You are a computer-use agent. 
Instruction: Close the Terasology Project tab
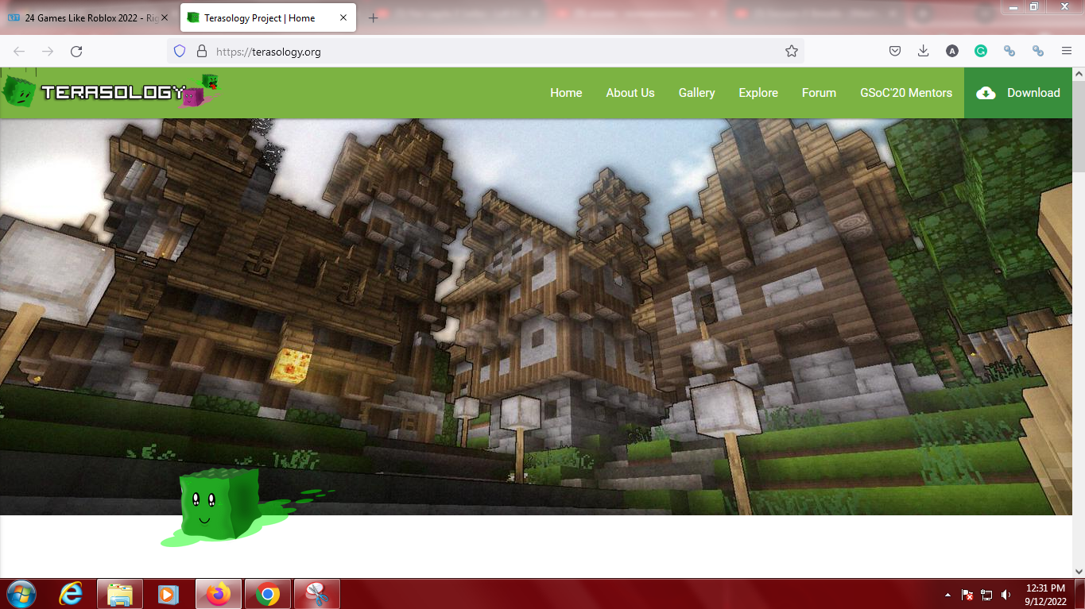coord(343,17)
